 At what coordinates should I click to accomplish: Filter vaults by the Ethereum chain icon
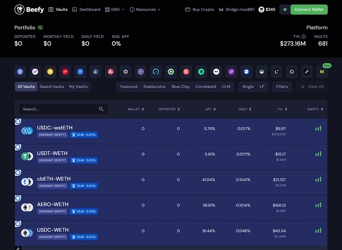(x=20, y=72)
